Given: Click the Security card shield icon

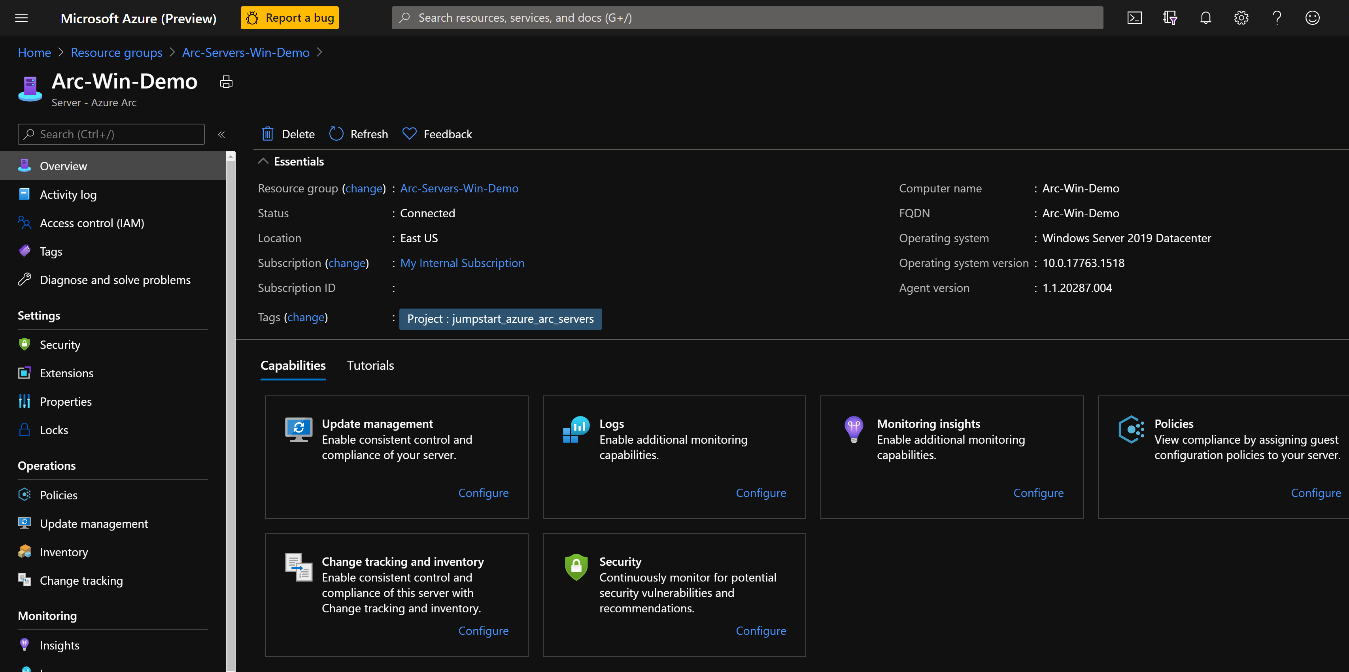Looking at the screenshot, I should coord(576,567).
